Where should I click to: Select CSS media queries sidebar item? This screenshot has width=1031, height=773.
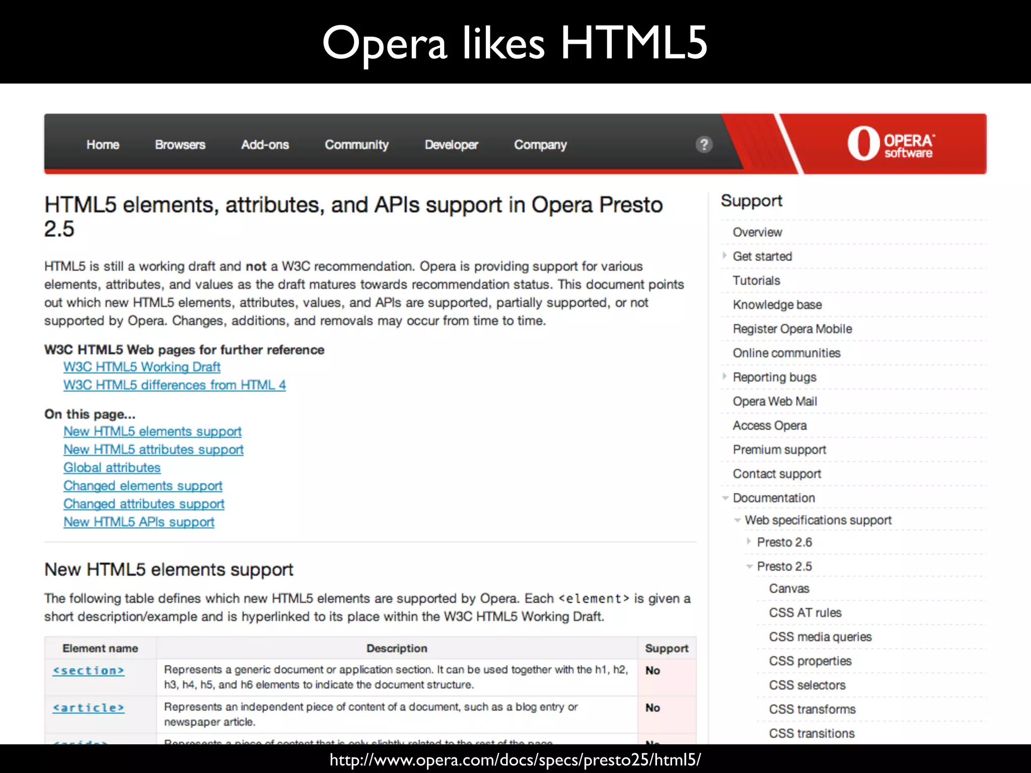click(820, 637)
